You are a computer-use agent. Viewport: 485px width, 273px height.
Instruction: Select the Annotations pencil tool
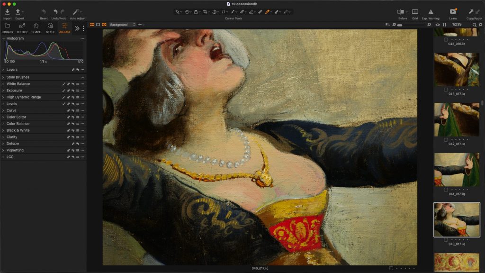click(286, 12)
